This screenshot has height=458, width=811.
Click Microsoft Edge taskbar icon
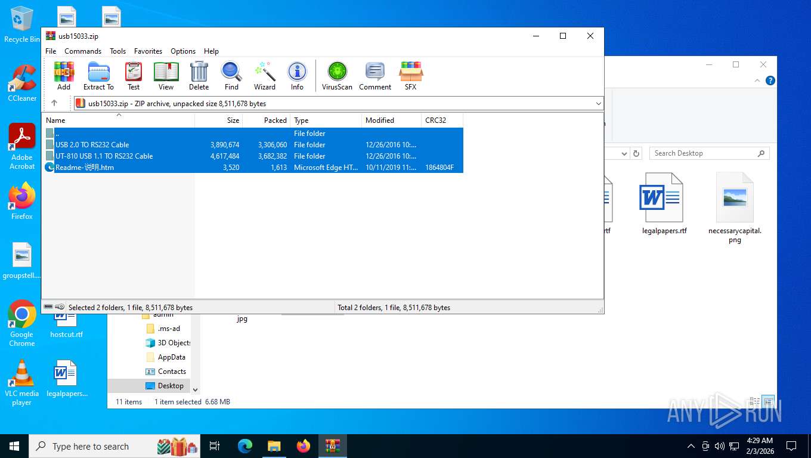click(245, 446)
